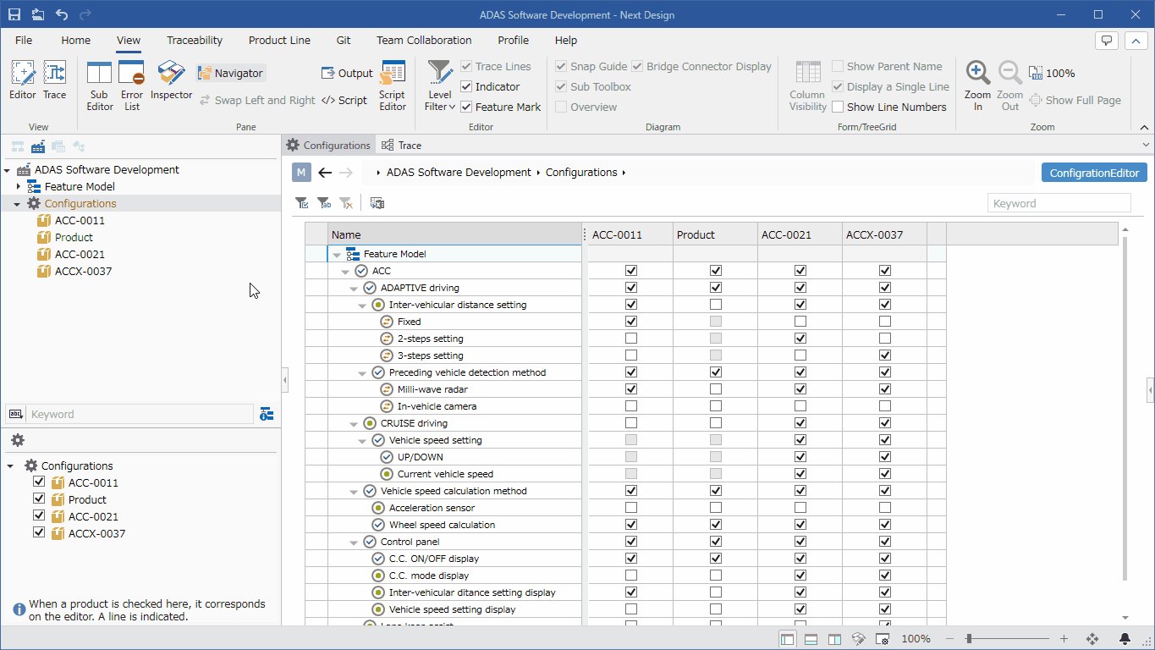Click the ConfigrationEditor button
The width and height of the screenshot is (1155, 650).
tap(1094, 173)
